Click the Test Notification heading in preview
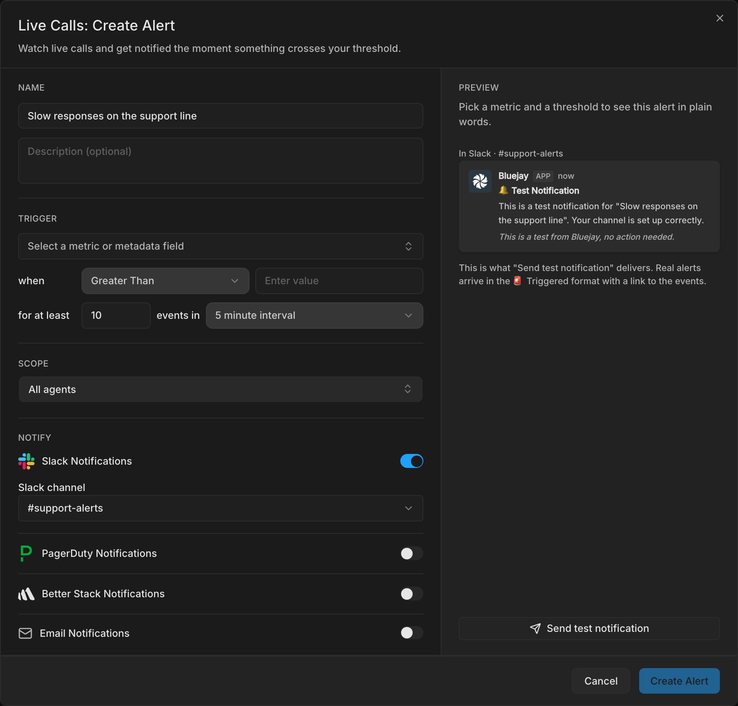The height and width of the screenshot is (706, 738). pyautogui.click(x=545, y=190)
